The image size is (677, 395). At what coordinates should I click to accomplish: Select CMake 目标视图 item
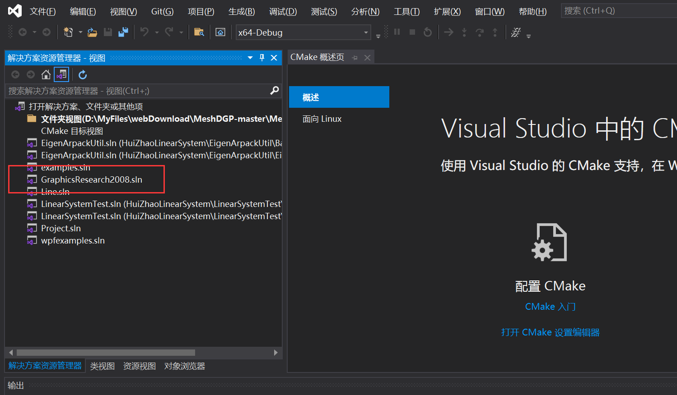[72, 131]
